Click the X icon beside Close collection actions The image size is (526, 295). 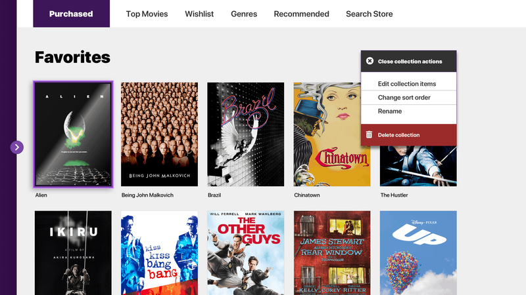(x=370, y=61)
